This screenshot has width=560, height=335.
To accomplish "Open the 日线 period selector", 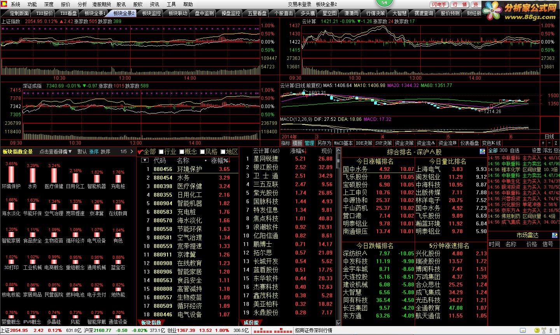I will coord(549,136).
